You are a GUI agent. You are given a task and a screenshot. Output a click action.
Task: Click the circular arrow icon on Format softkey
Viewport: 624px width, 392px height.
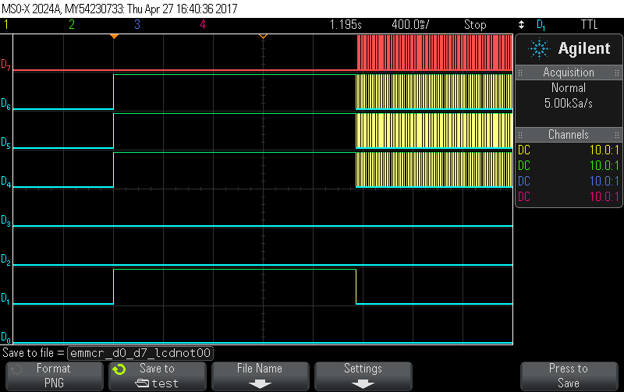coord(16,369)
